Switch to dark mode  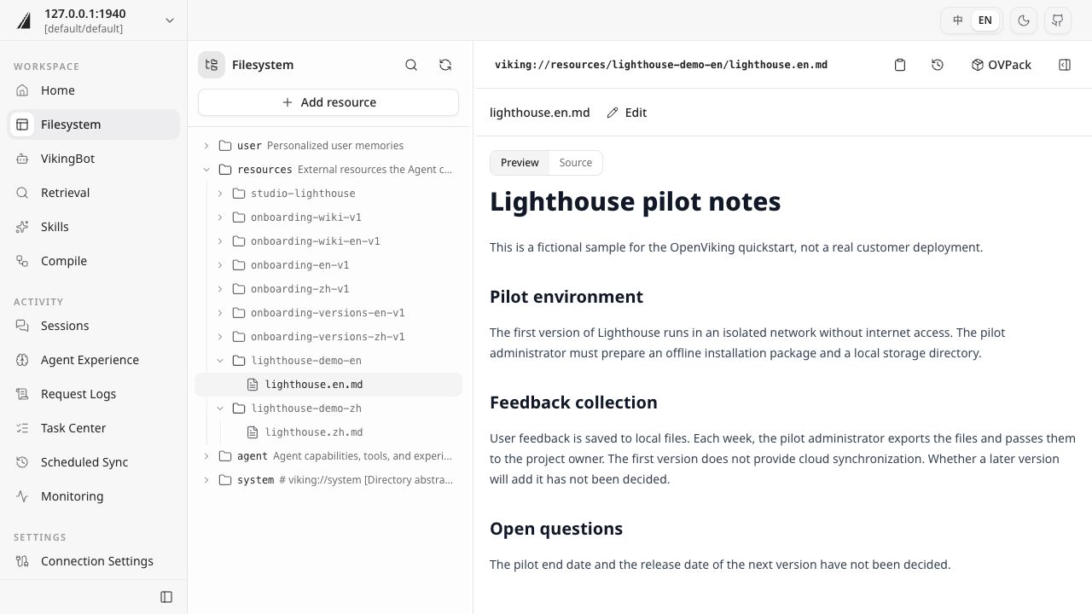pos(1024,20)
